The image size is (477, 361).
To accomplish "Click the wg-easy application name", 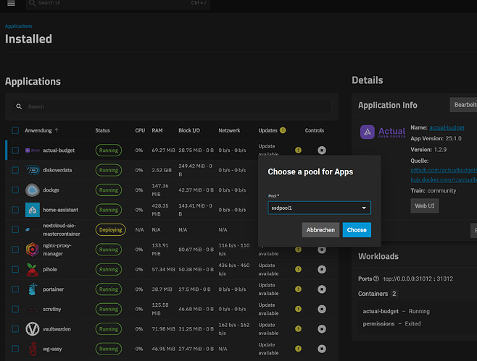I will click(52, 349).
